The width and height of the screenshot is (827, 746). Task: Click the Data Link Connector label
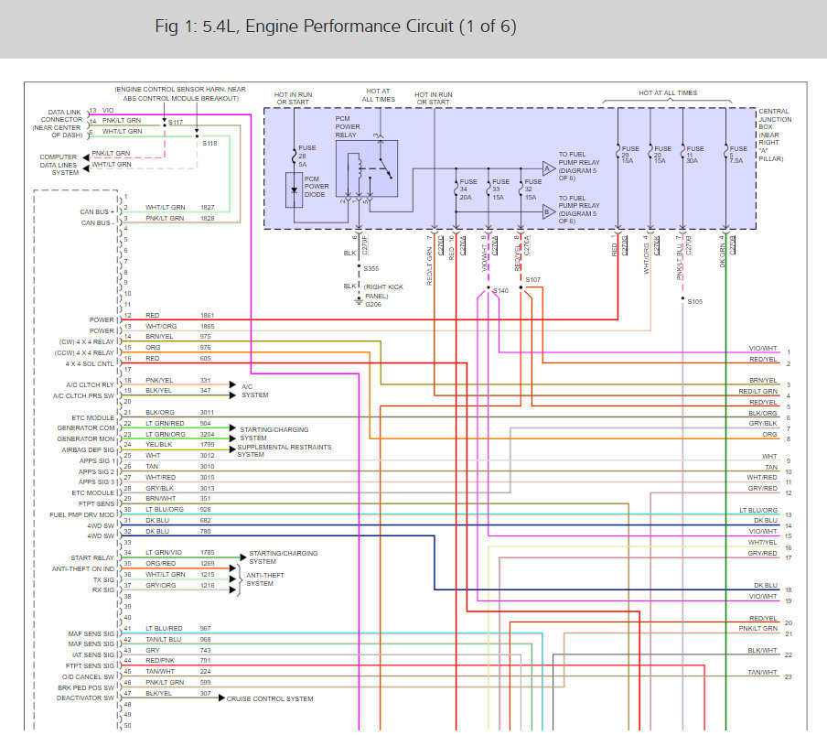tap(58, 124)
